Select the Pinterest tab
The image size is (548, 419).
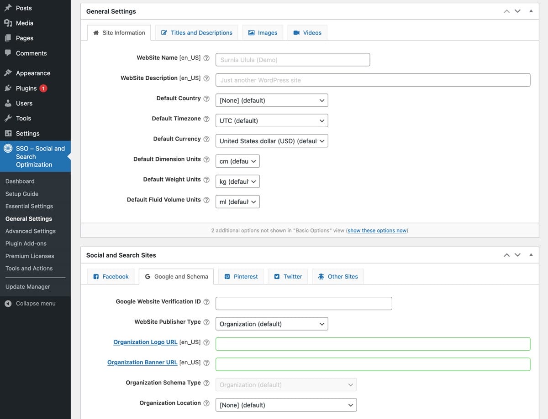tap(241, 276)
